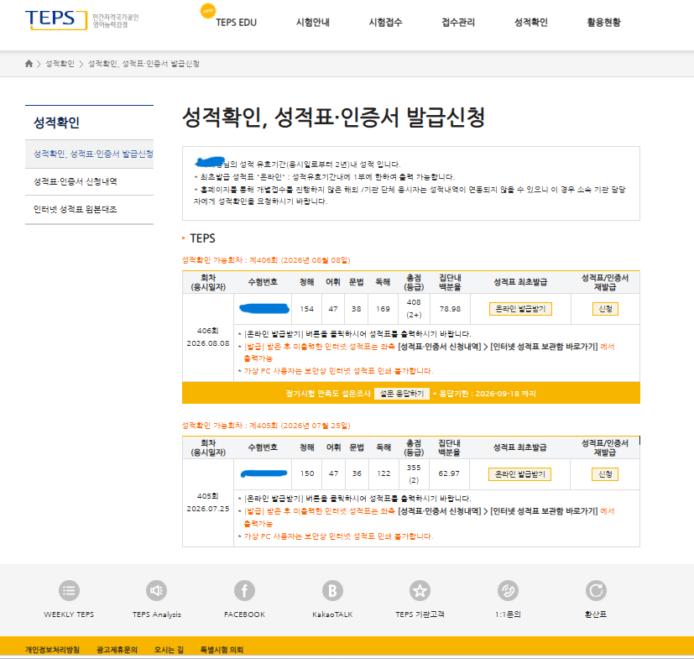Open the 시험안내 menu
The height and width of the screenshot is (659, 694).
point(312,22)
